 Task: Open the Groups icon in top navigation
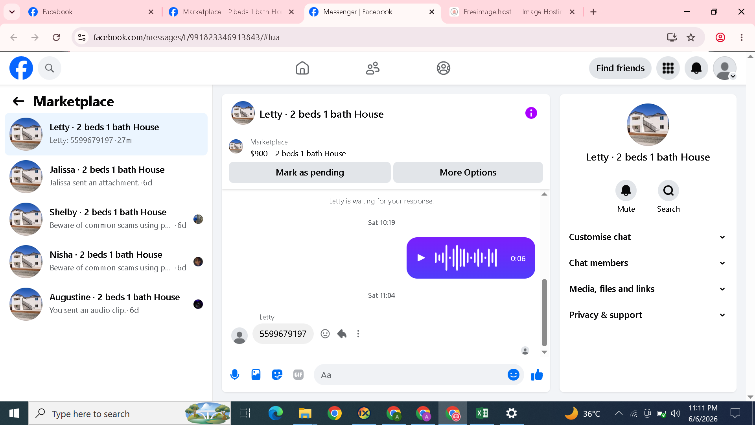click(444, 68)
